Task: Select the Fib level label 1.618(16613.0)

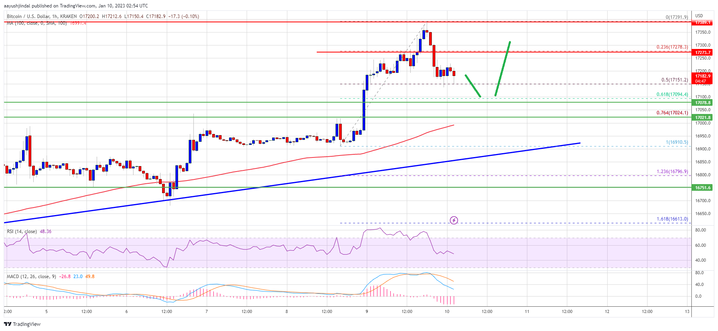Action: click(x=672, y=219)
